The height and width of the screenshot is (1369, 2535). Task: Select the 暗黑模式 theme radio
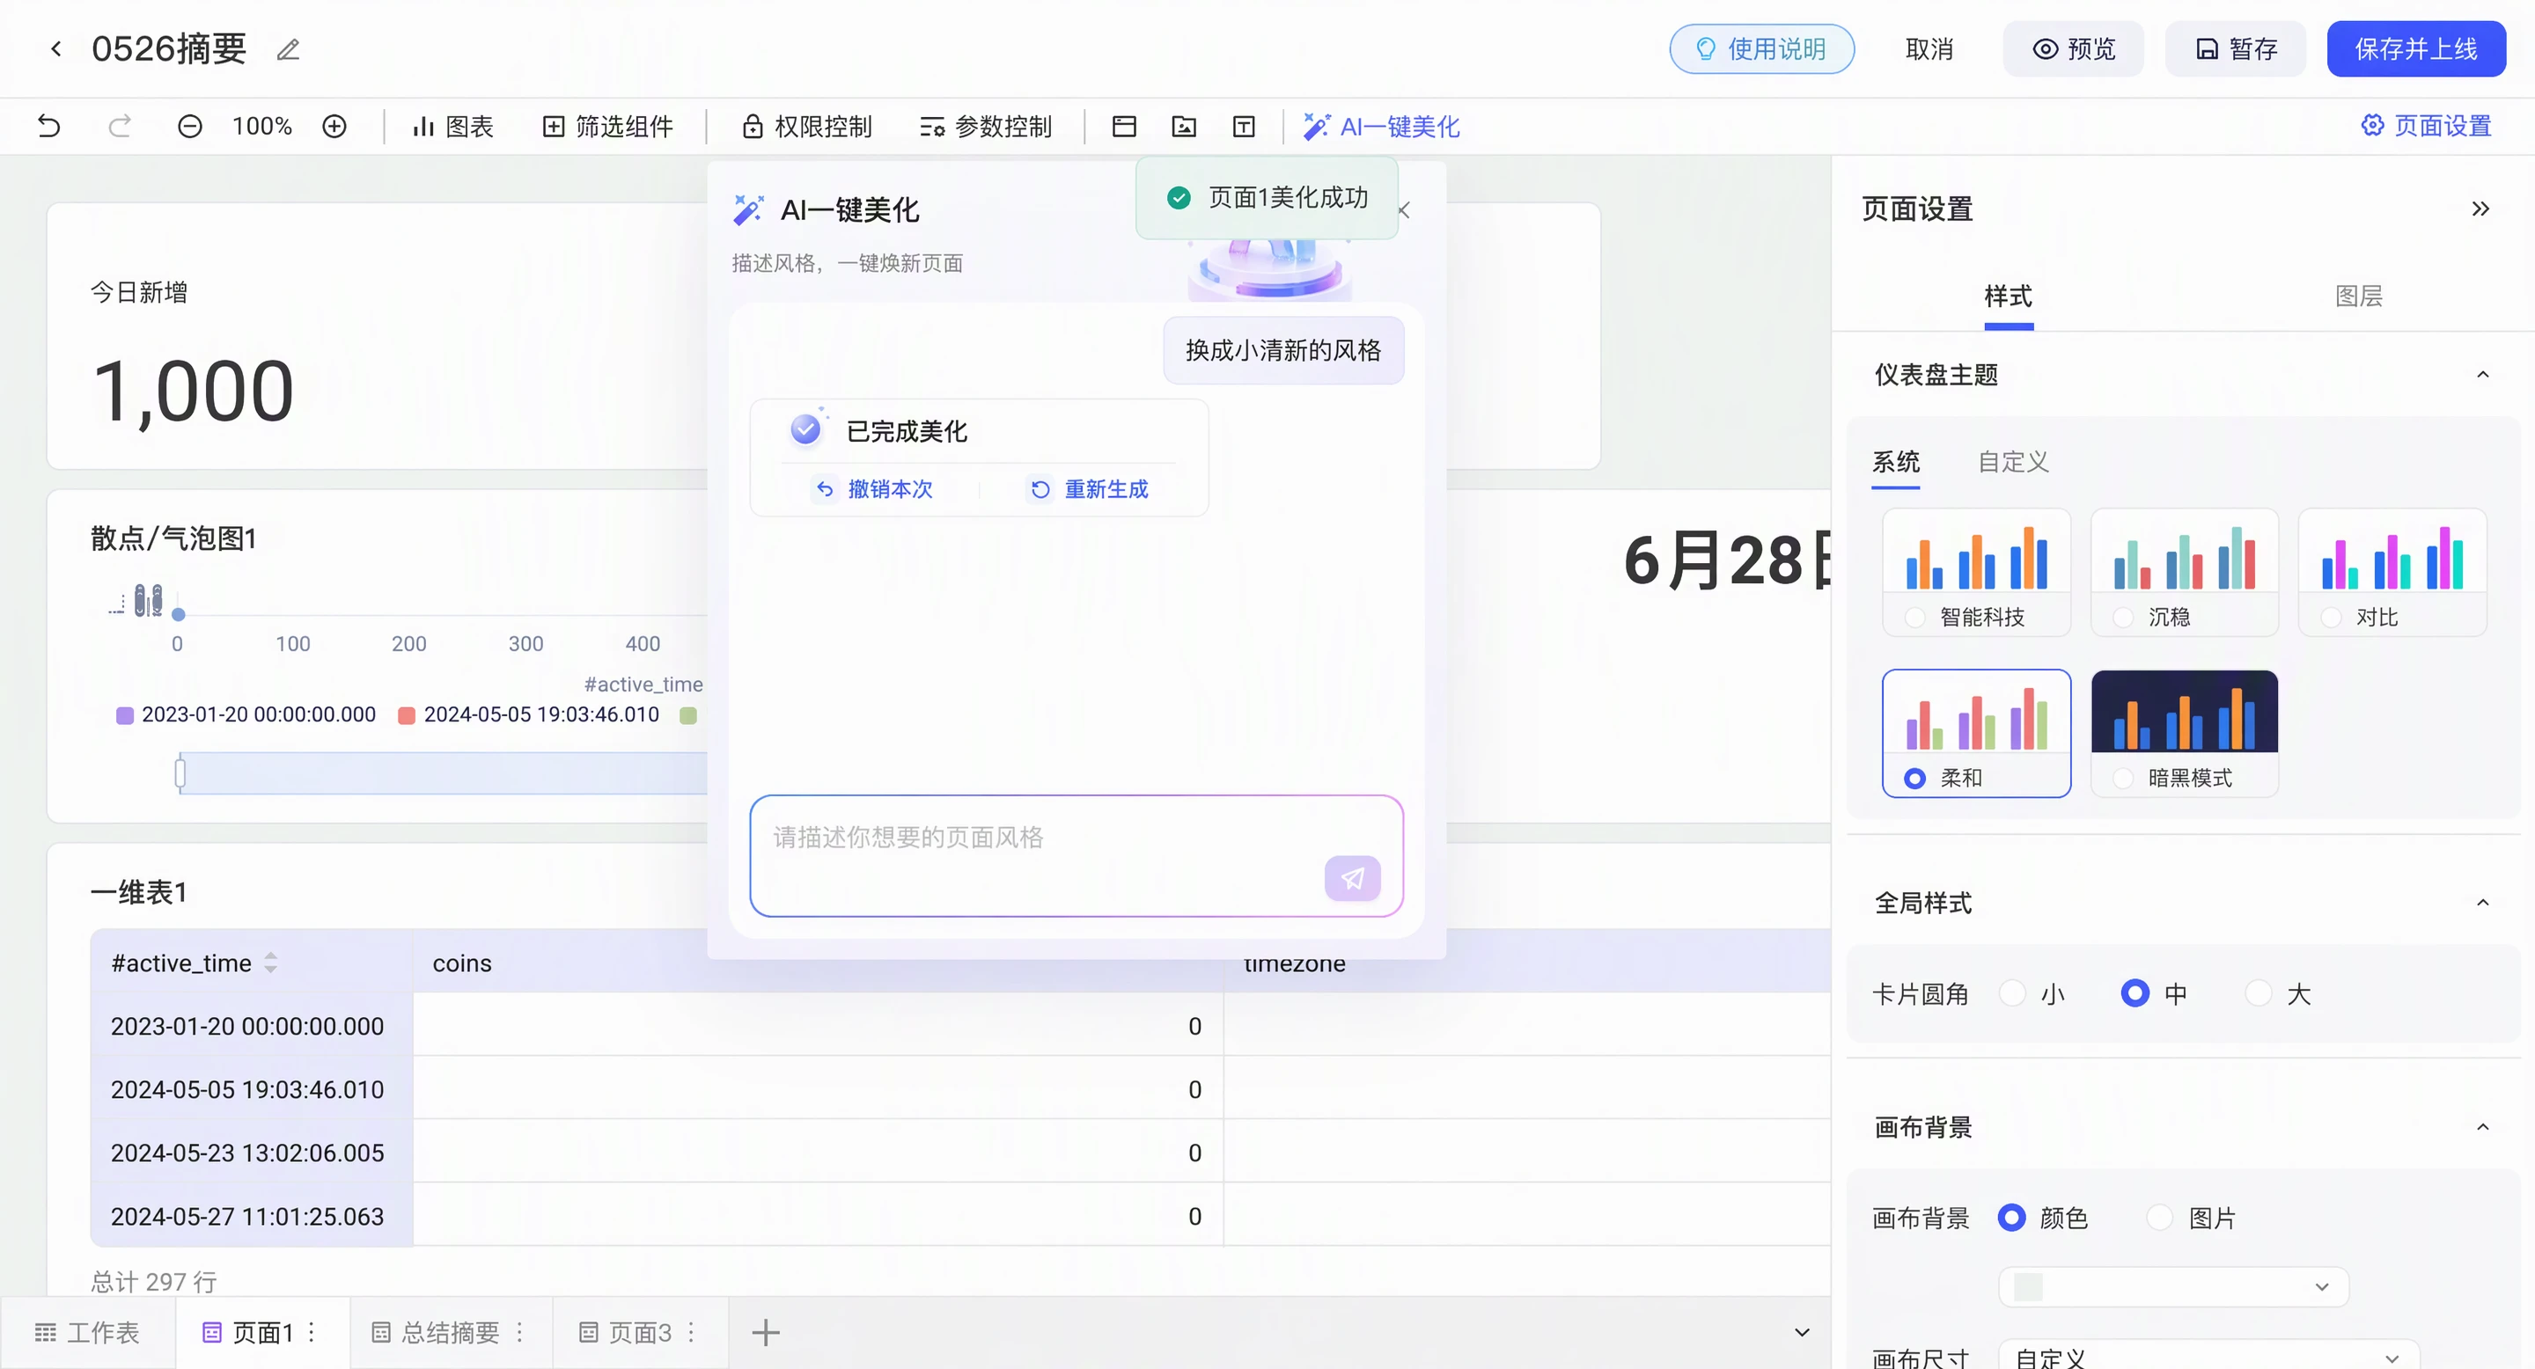pos(2124,778)
